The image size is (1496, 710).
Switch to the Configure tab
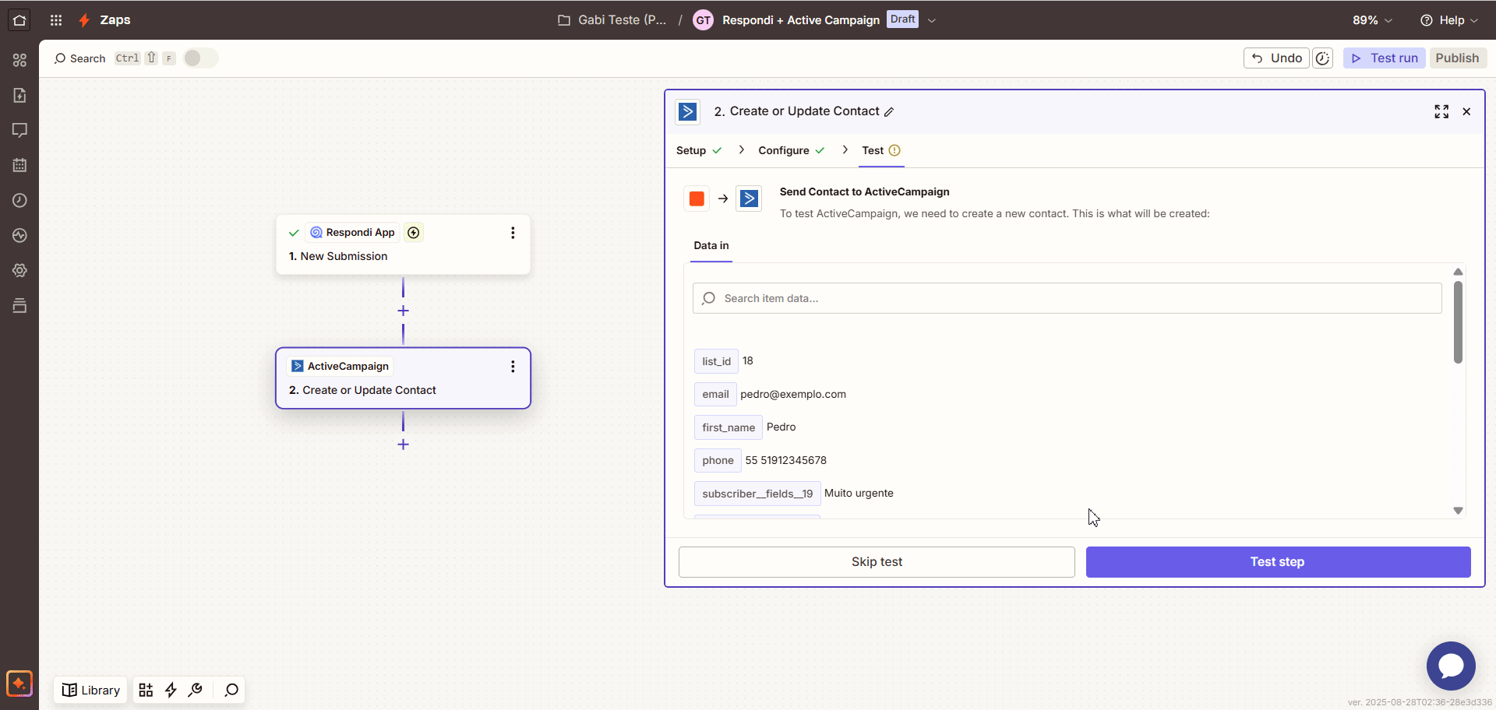click(x=791, y=150)
